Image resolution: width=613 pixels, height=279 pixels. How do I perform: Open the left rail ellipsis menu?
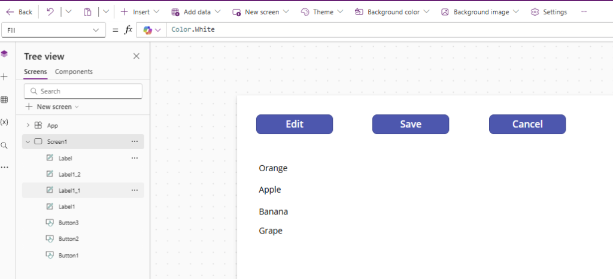click(x=4, y=167)
